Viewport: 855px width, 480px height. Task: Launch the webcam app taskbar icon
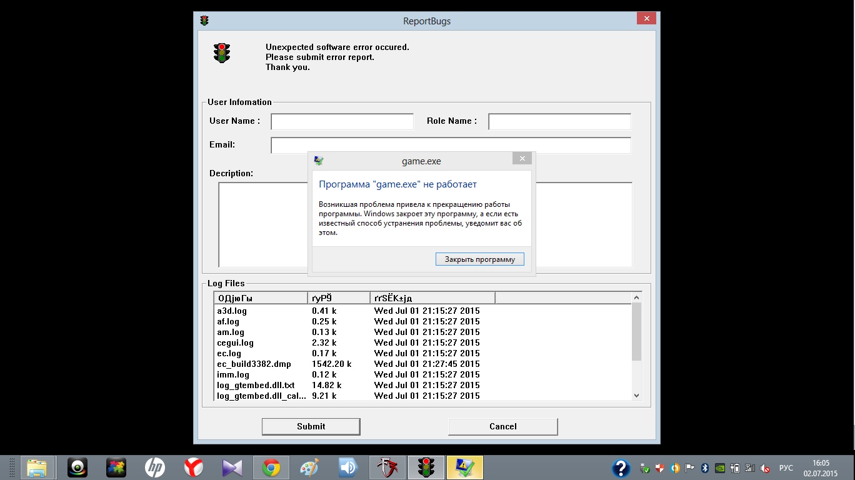coord(77,467)
